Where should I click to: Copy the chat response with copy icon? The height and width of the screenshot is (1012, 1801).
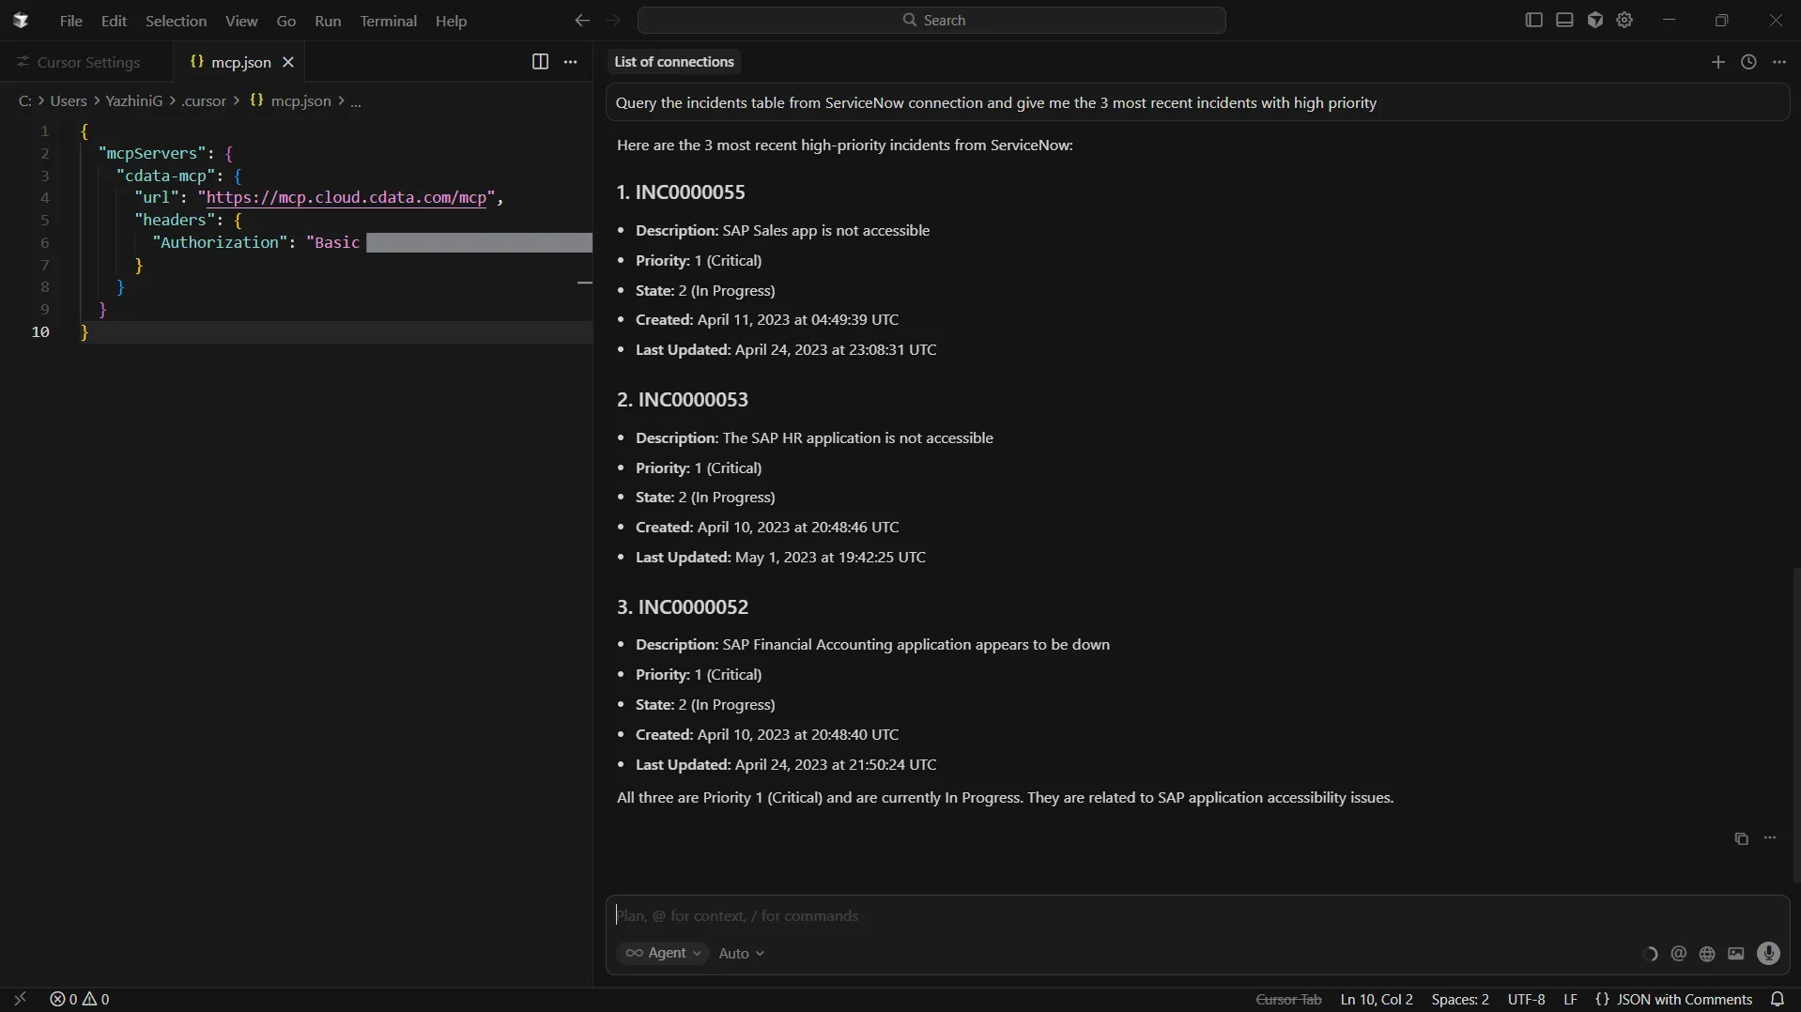click(x=1741, y=838)
